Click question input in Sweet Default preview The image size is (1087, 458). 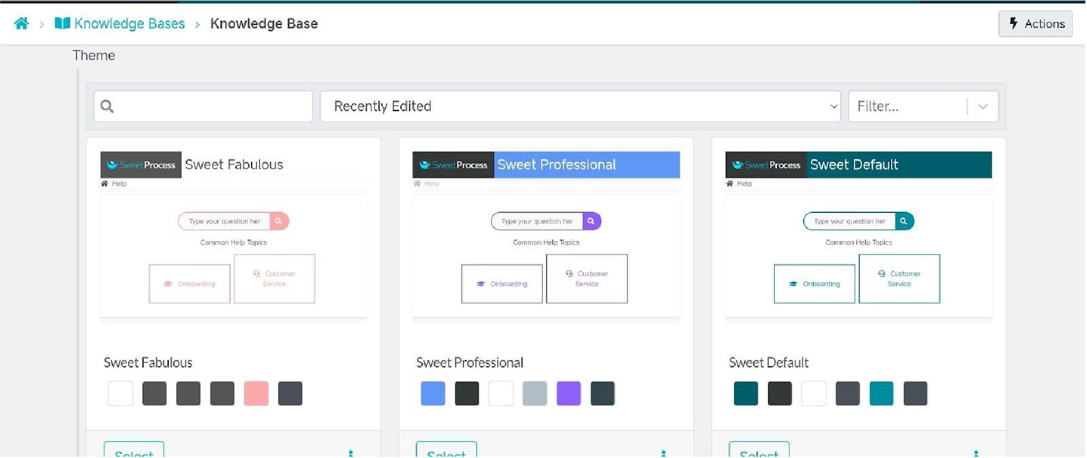pos(850,221)
